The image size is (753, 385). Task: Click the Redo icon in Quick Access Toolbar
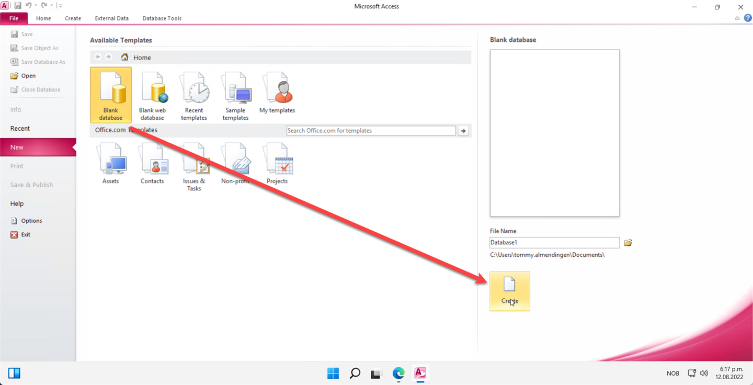tap(44, 6)
